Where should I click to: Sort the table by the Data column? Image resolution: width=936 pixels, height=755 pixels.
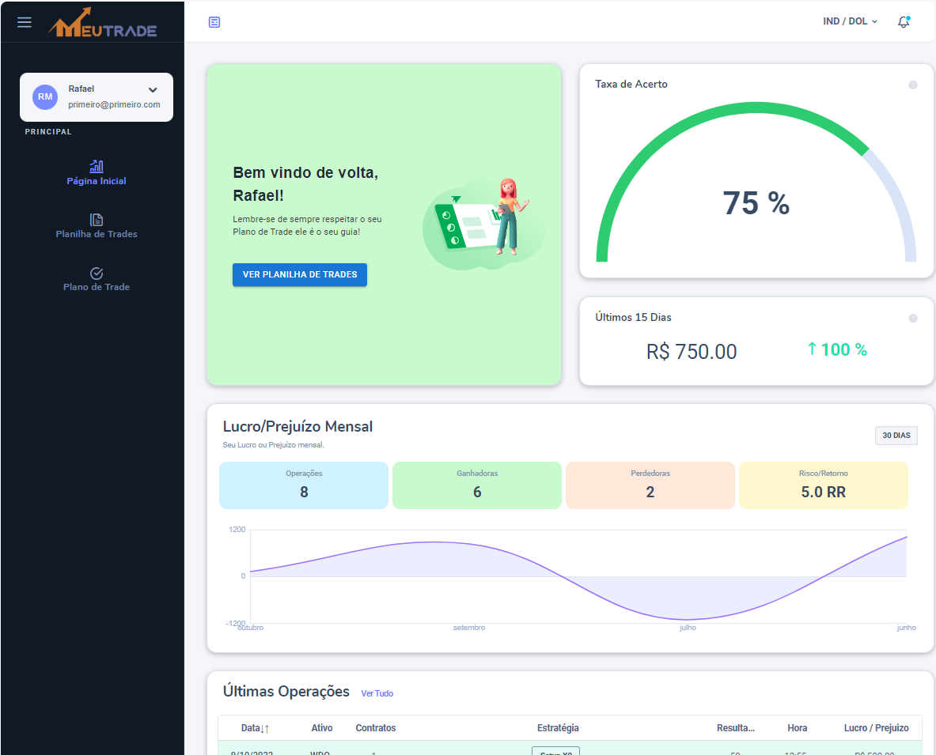point(252,727)
